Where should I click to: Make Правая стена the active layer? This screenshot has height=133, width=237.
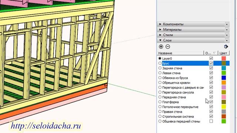(x=160, y=112)
